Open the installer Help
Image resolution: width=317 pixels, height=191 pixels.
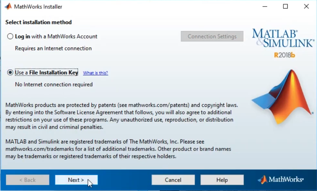coord(222,180)
